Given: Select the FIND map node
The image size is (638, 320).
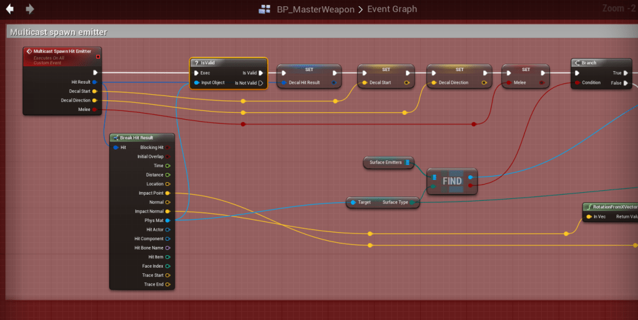Looking at the screenshot, I should tap(452, 182).
